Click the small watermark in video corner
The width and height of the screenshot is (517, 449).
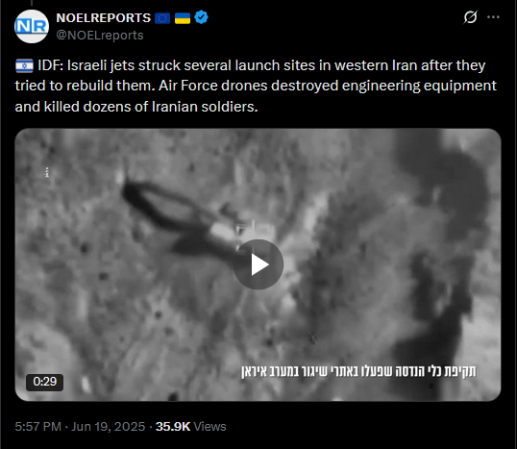(x=47, y=172)
